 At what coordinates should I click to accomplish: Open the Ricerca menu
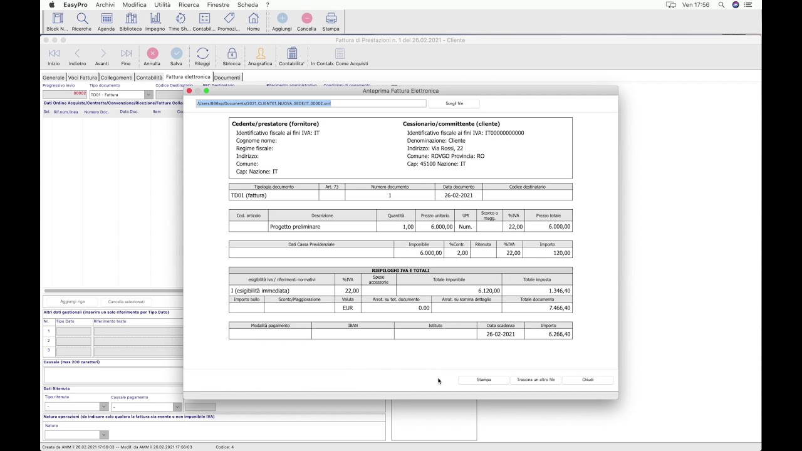(x=189, y=4)
